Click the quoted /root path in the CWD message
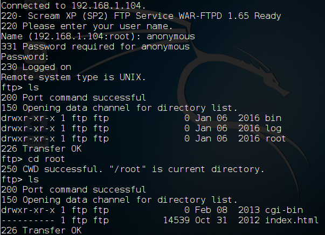This screenshot has height=235, width=325. pos(128,169)
